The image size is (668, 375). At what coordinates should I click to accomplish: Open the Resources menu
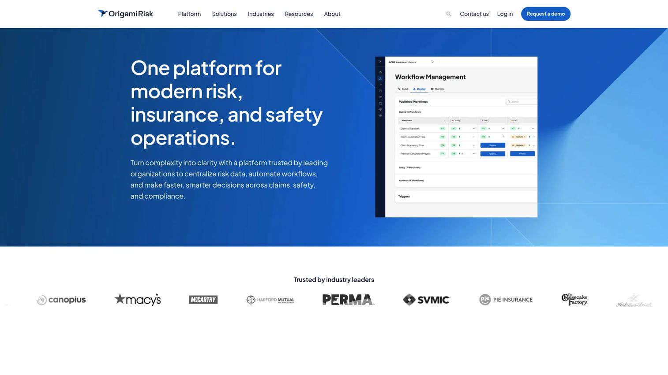click(x=299, y=14)
